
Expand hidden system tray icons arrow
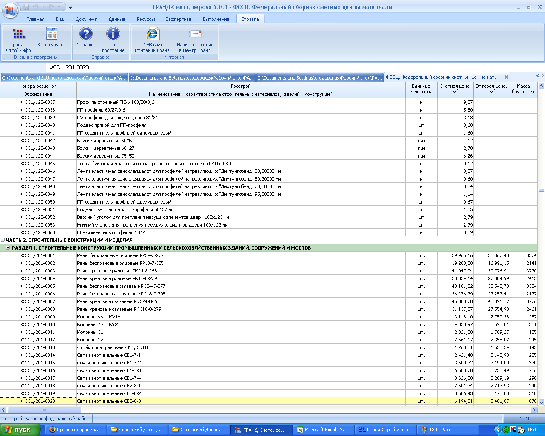coord(497,430)
